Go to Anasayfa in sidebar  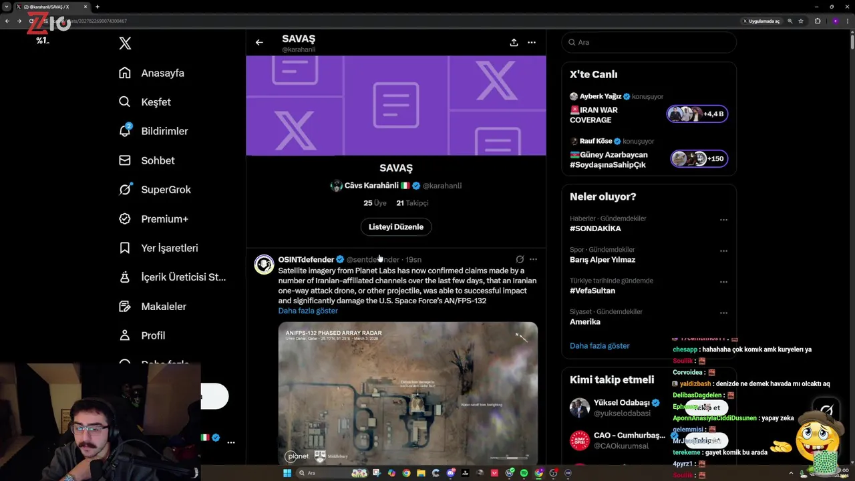(x=152, y=73)
